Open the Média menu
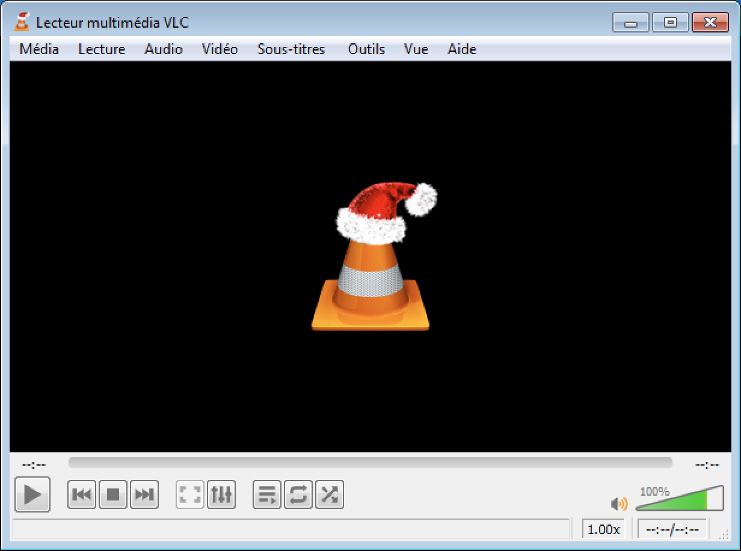The image size is (741, 551). (39, 49)
